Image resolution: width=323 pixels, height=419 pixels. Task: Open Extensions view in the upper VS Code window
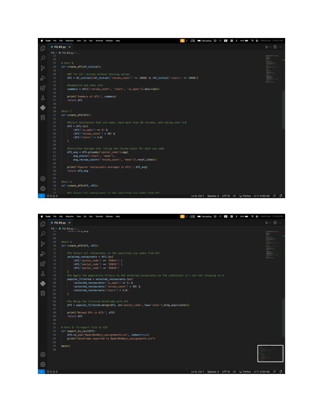pos(43,88)
